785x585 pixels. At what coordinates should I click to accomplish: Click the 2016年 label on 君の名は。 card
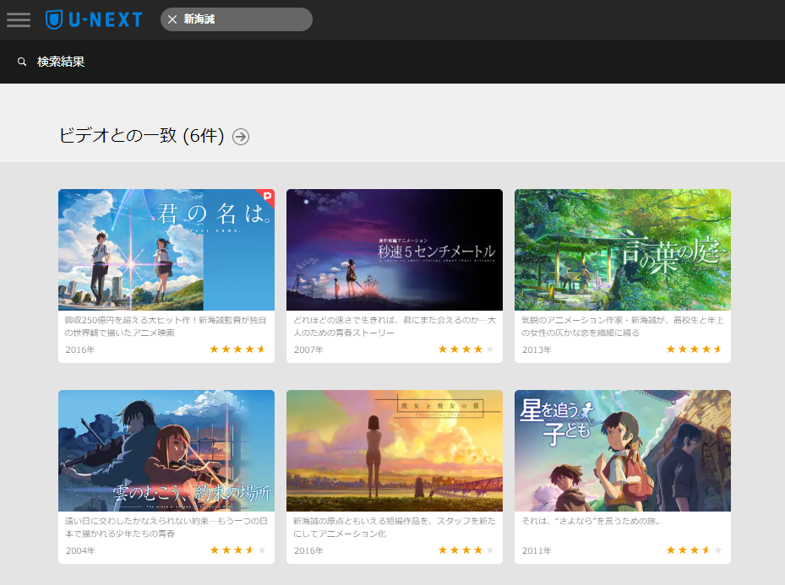(x=80, y=350)
